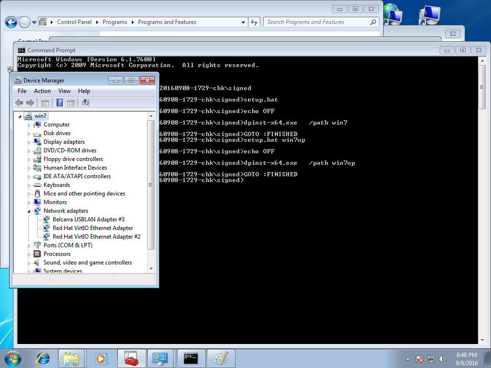This screenshot has width=491, height=368.
Task: Click the Keyboards icon
Action: tap(37, 185)
